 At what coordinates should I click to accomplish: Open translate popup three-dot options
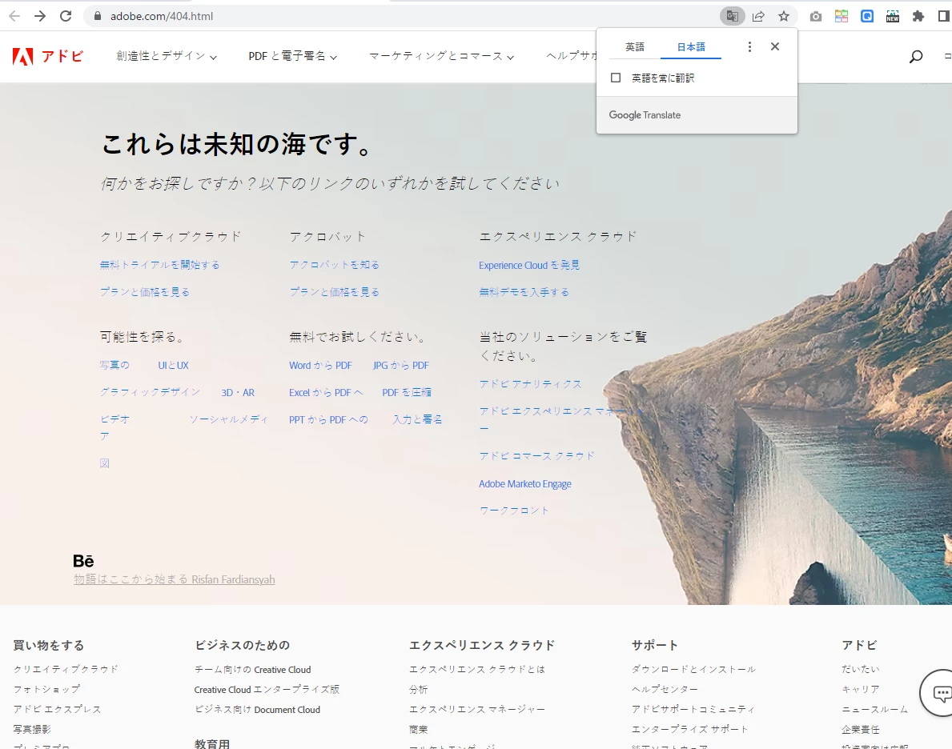tap(749, 46)
